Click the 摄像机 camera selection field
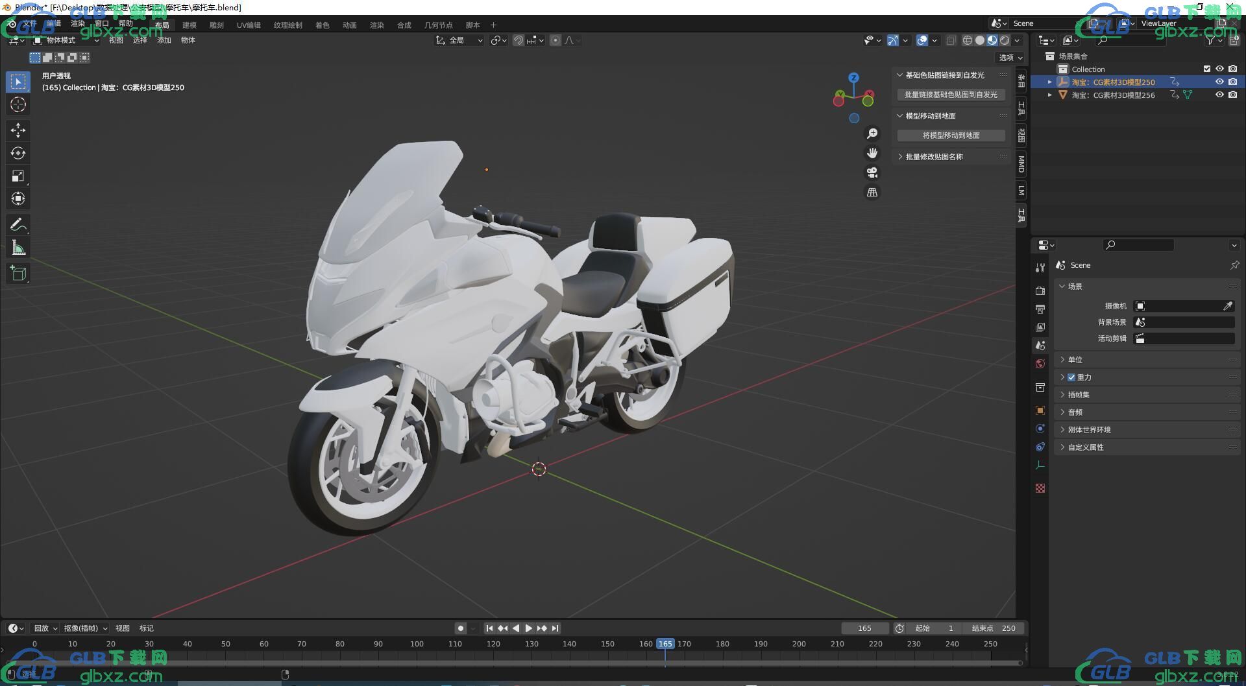The image size is (1246, 686). pos(1184,306)
